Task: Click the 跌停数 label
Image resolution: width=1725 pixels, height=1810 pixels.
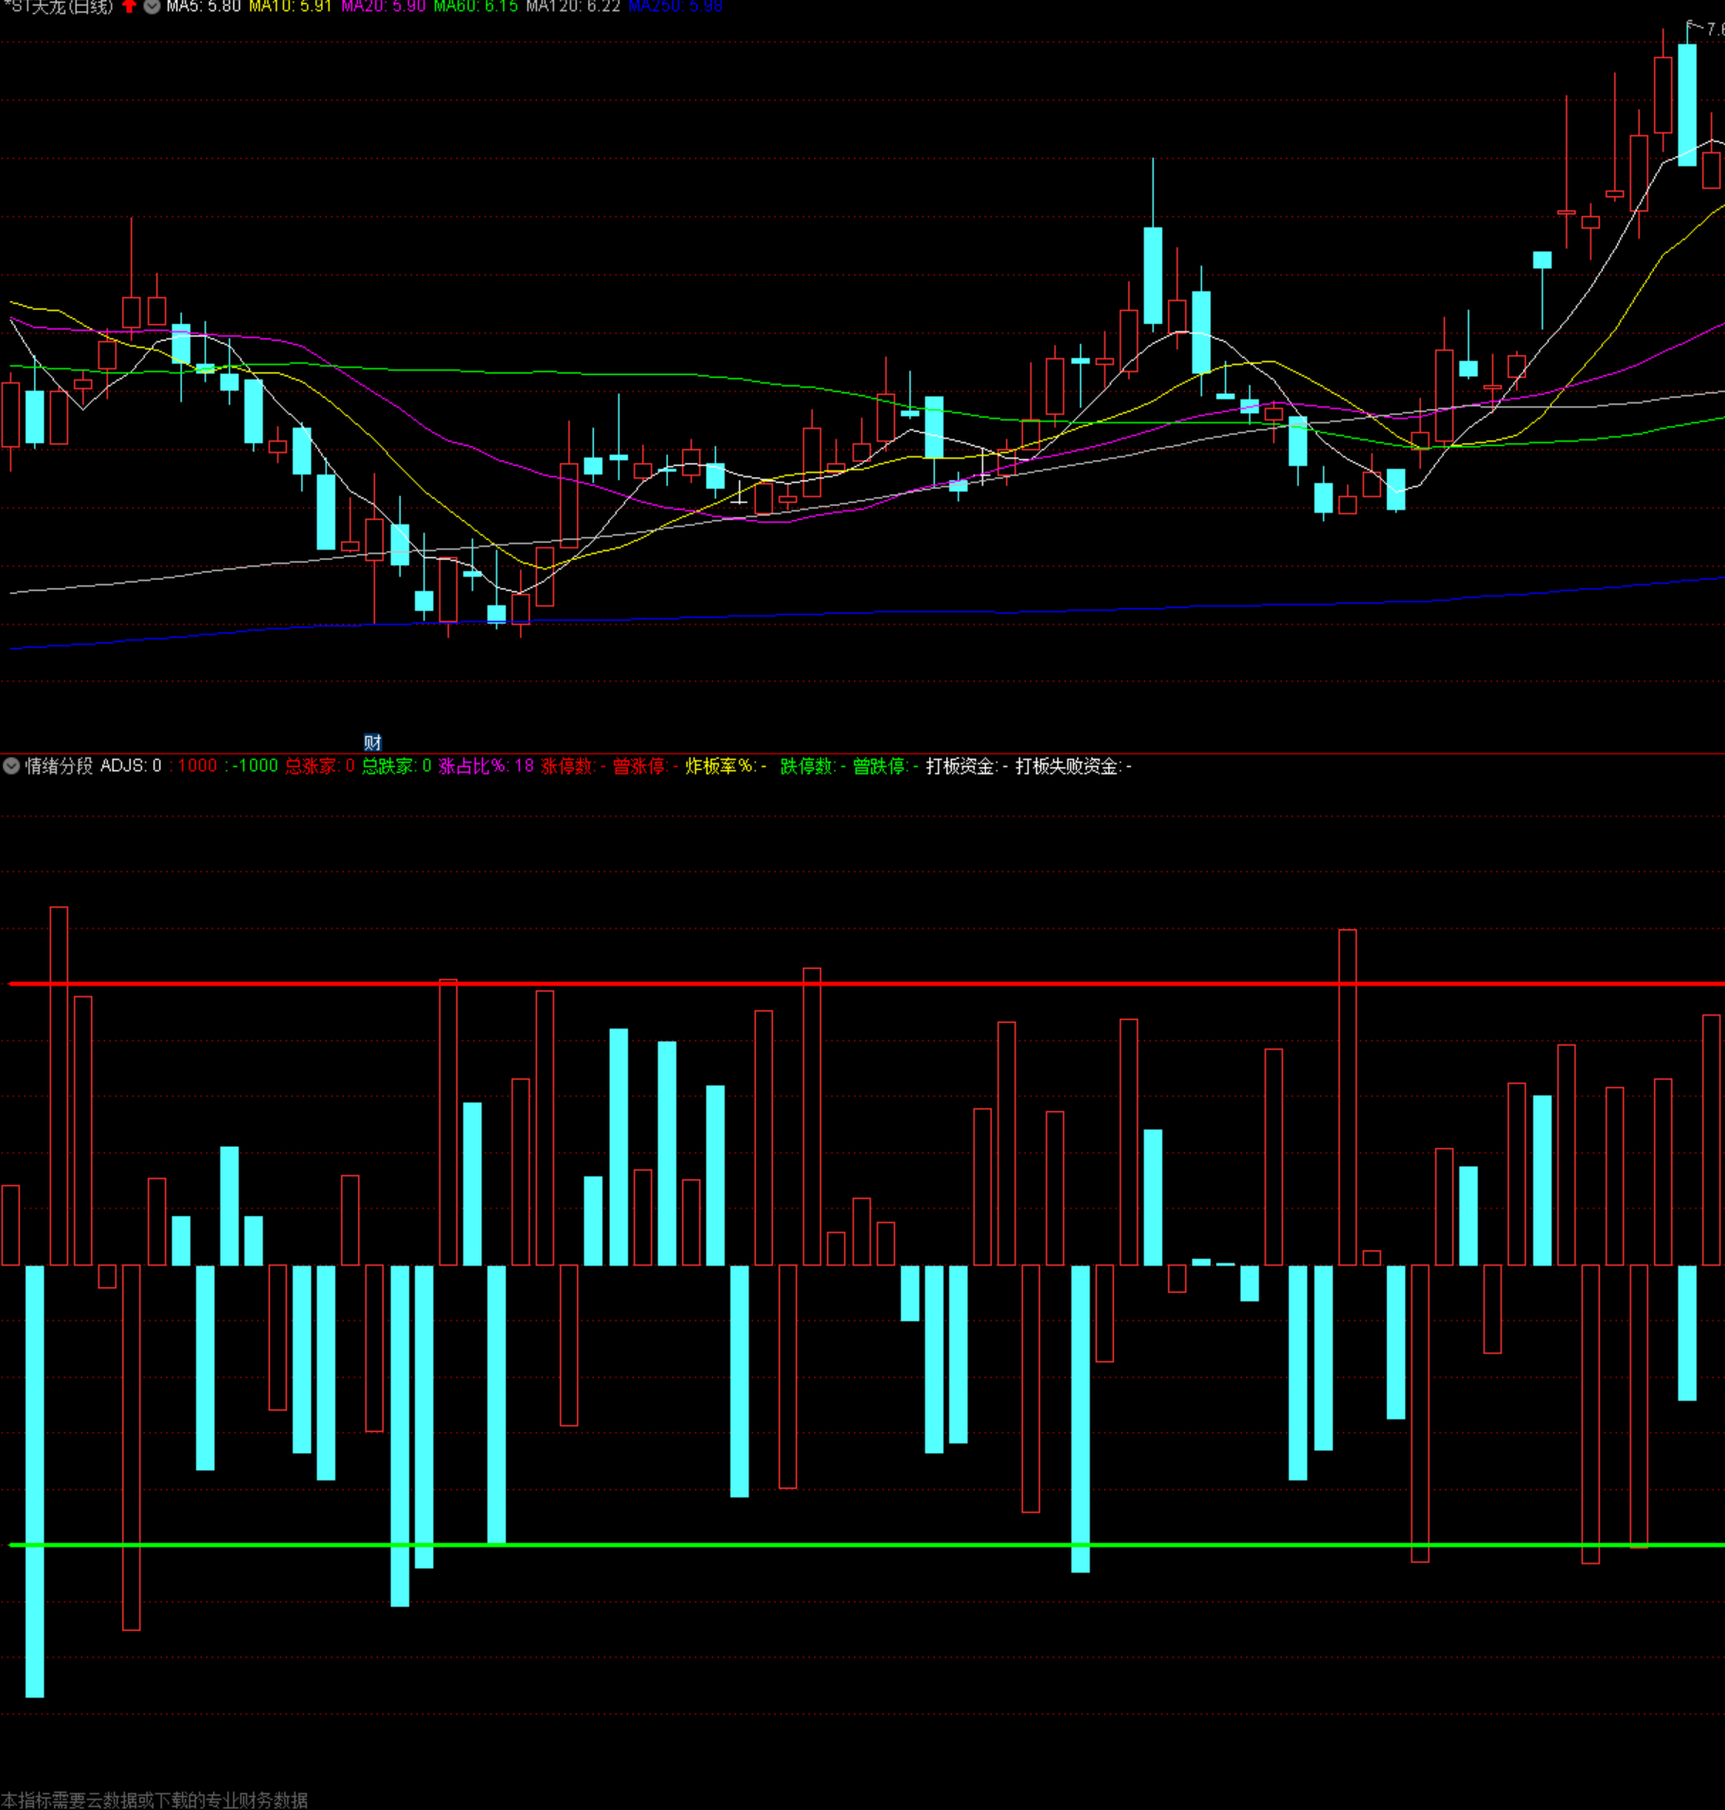Action: tap(813, 766)
